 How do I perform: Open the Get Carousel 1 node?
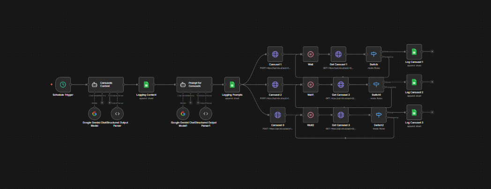point(339,54)
